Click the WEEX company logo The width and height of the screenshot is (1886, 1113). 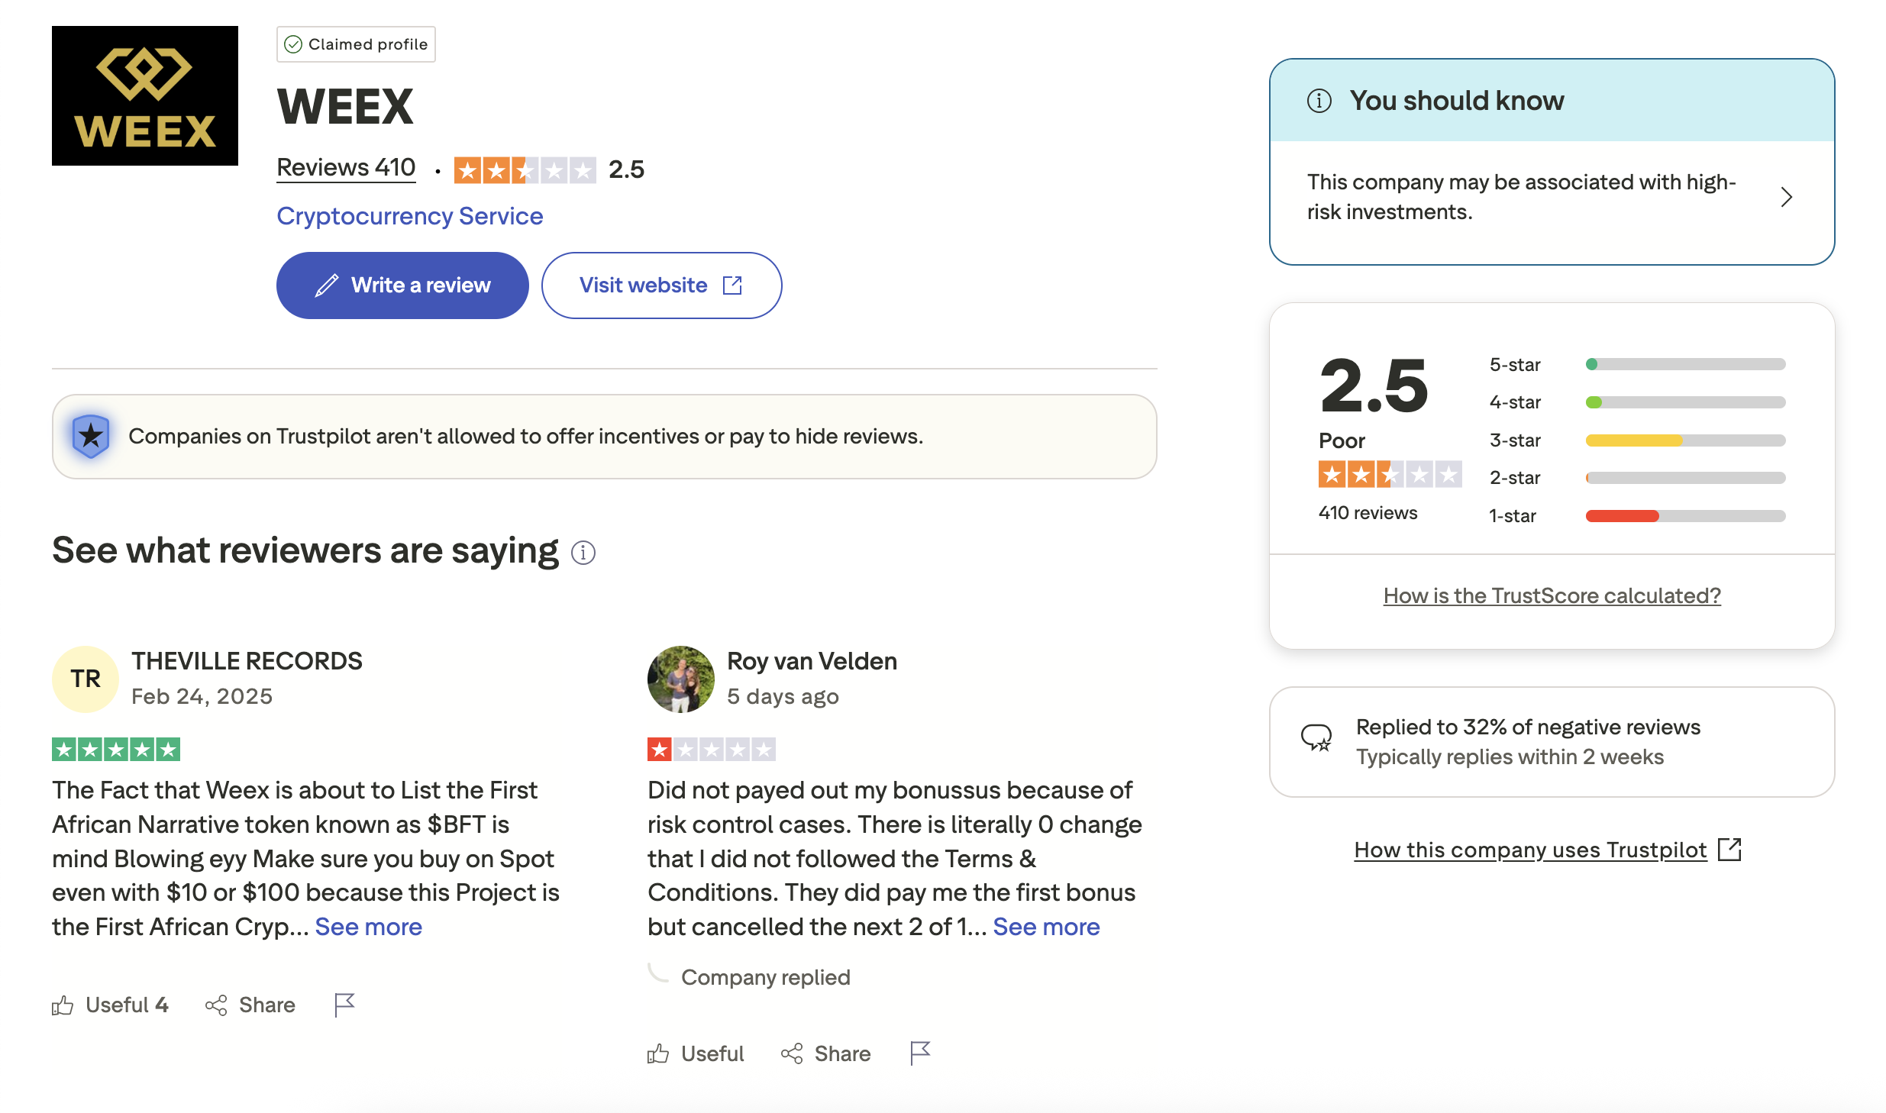(145, 96)
